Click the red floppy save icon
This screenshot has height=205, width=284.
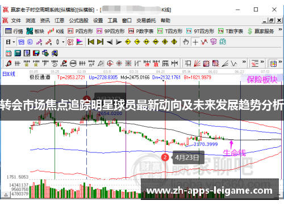tap(36, 53)
